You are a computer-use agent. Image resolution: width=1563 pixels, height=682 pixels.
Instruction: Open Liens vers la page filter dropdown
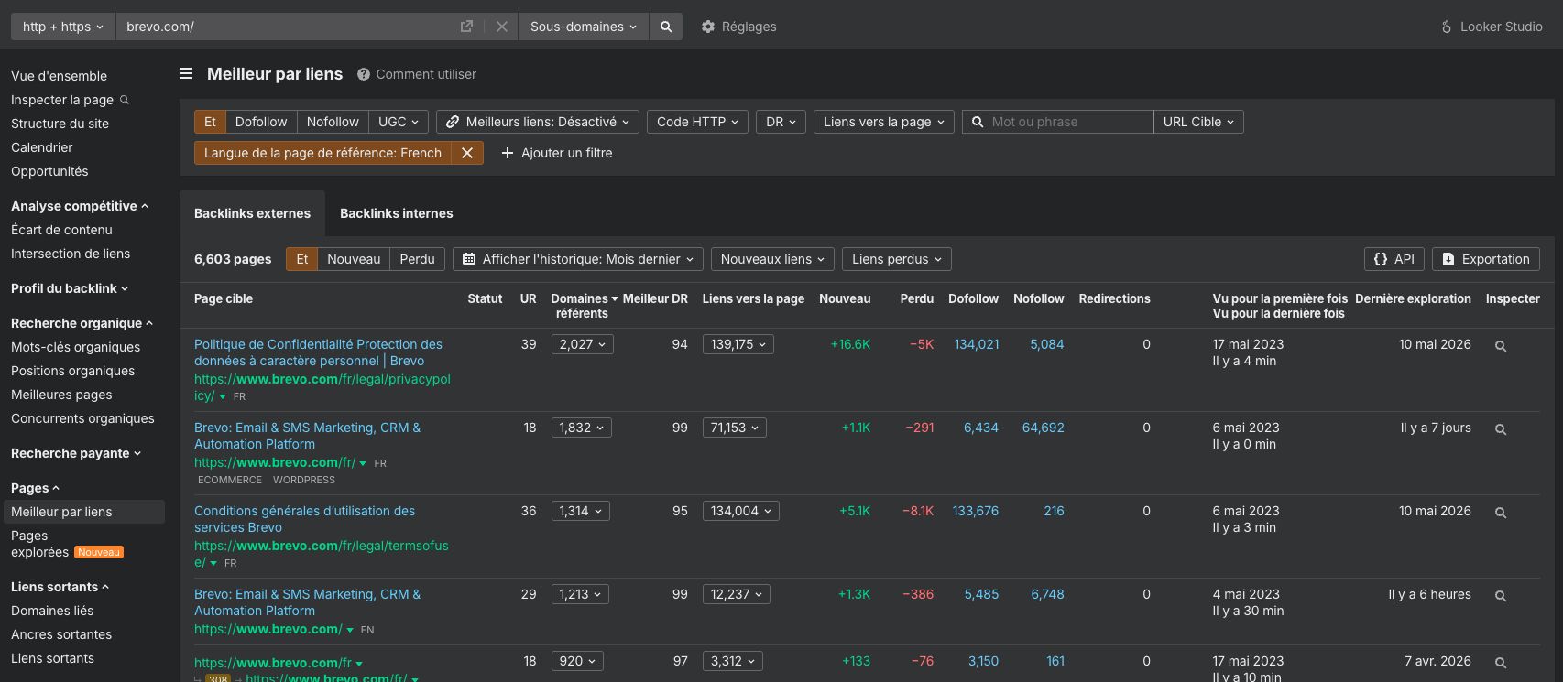point(884,122)
